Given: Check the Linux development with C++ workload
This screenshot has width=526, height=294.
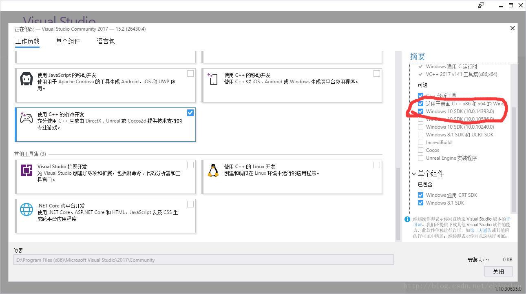Looking at the screenshot, I should tap(377, 165).
